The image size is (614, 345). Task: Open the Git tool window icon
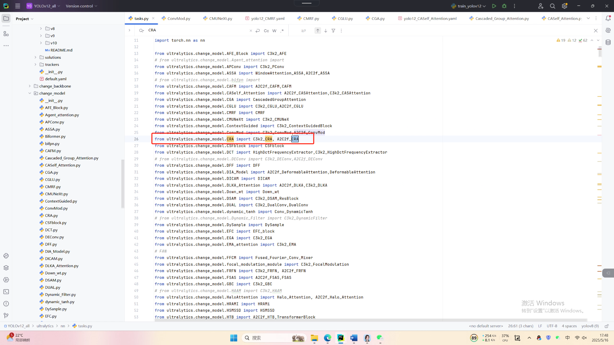[6, 316]
